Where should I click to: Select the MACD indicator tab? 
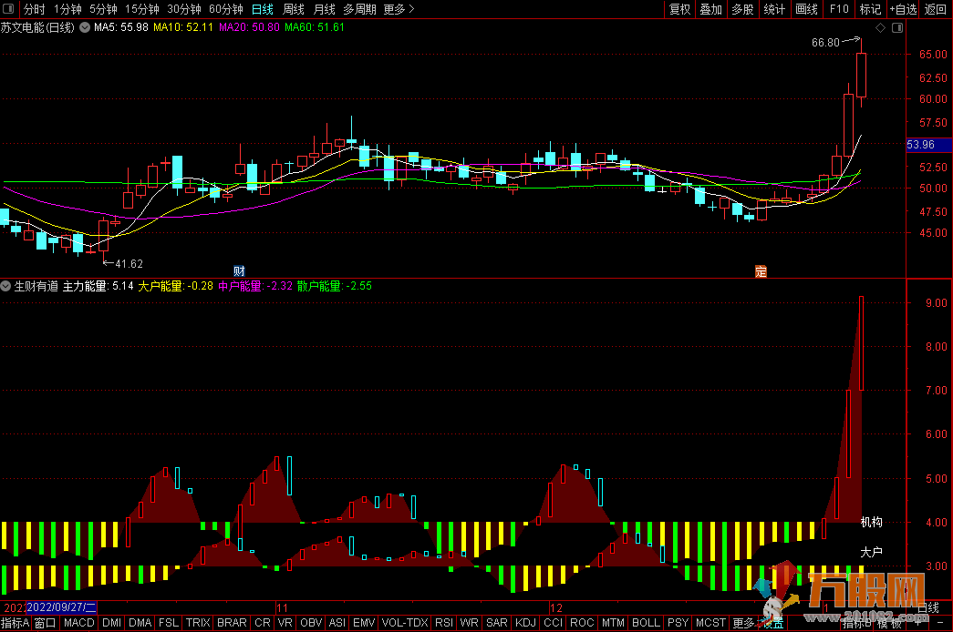[78, 623]
